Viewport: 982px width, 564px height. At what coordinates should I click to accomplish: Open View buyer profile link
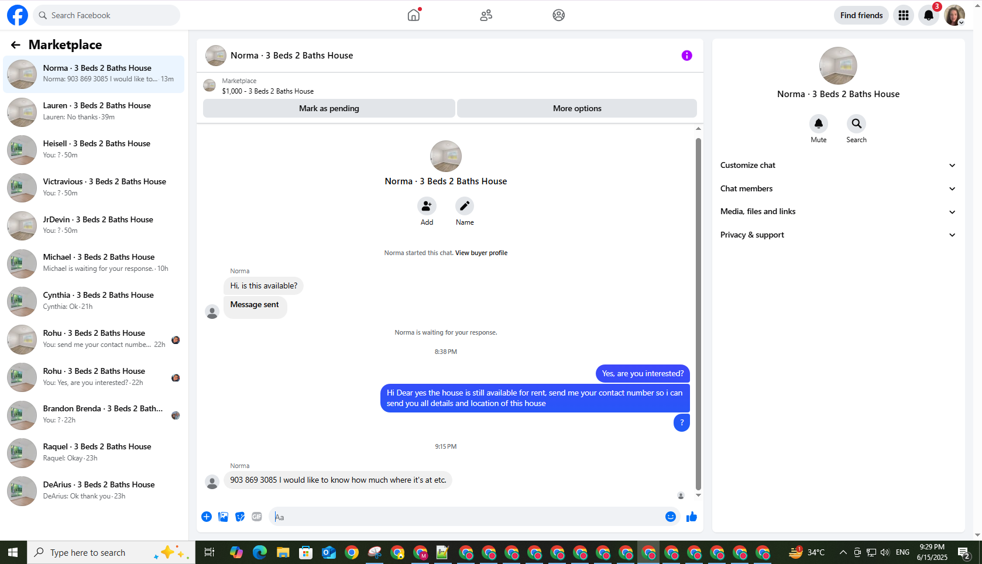(x=481, y=253)
